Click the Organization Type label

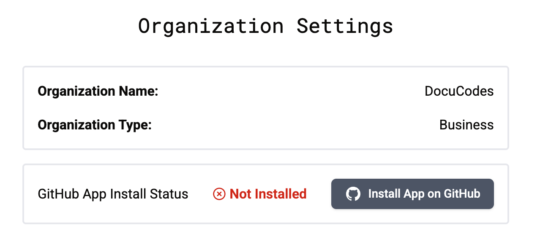pos(95,125)
